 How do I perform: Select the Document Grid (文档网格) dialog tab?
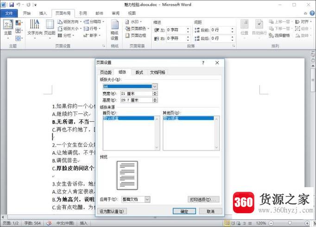[158, 72]
